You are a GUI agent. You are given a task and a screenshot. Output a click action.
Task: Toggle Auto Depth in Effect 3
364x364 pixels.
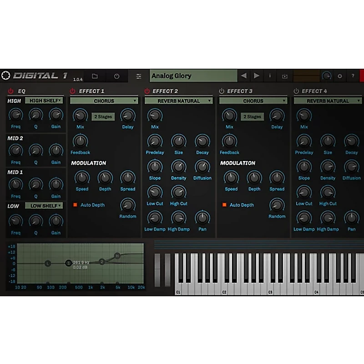(224, 205)
